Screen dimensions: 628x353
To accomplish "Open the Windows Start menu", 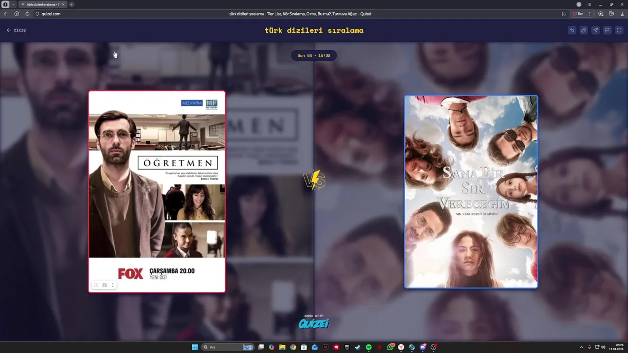I will tap(195, 347).
